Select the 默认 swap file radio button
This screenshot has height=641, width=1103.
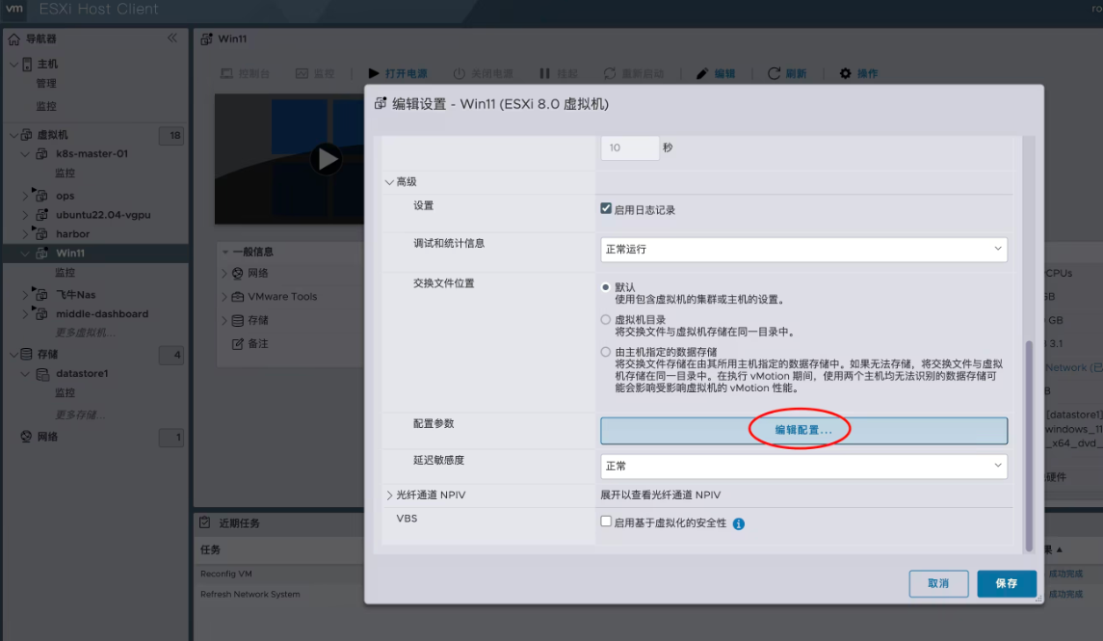(x=605, y=287)
